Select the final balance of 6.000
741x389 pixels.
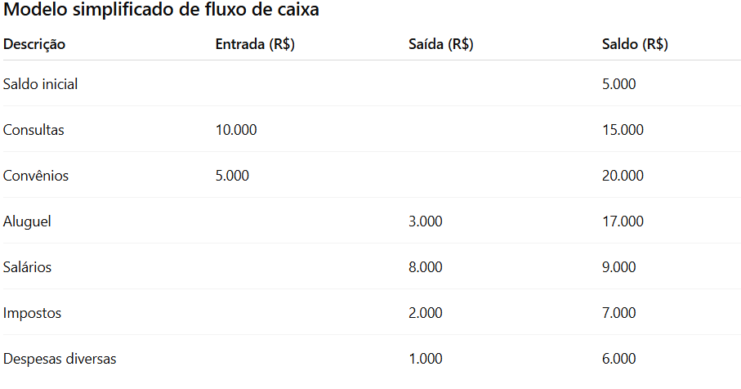point(618,359)
